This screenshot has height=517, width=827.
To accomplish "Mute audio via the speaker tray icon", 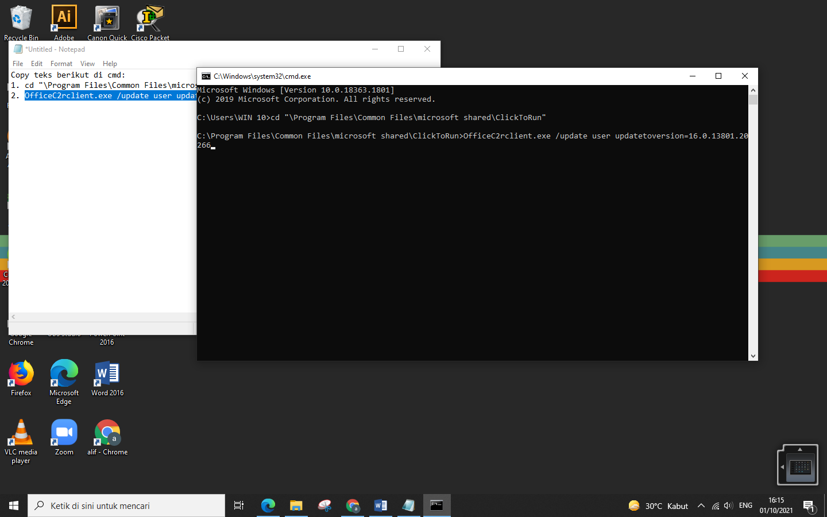I will (x=728, y=506).
